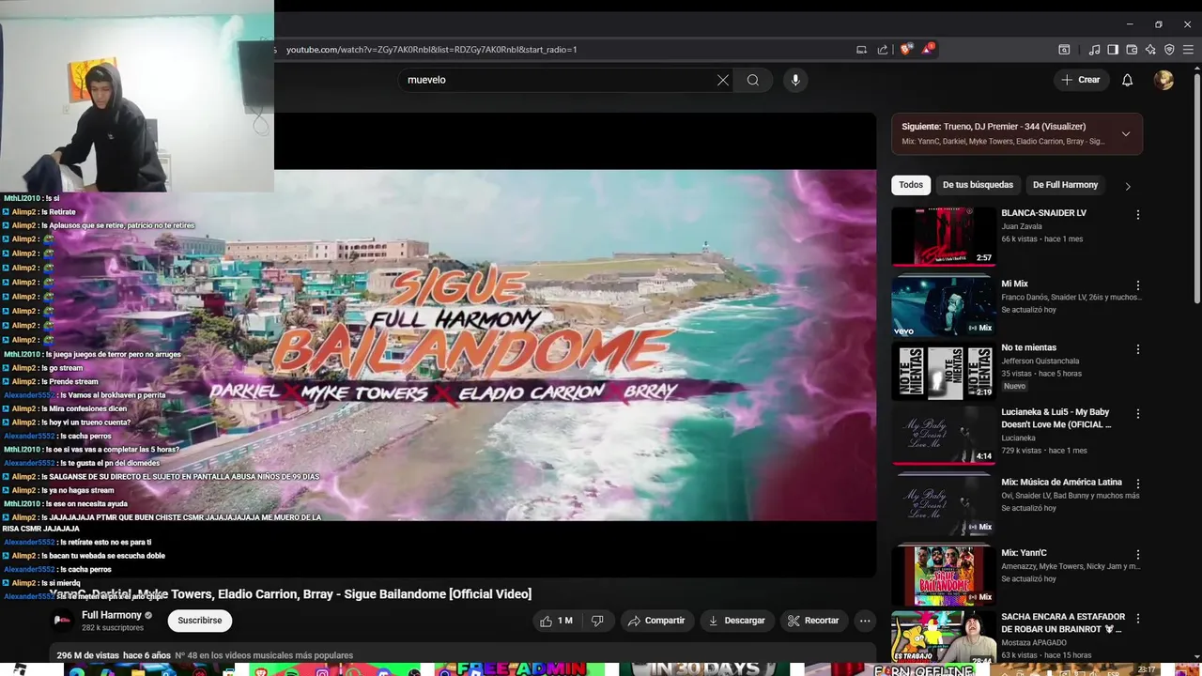Click the Suscribirse button
This screenshot has width=1202, height=676.
(200, 621)
